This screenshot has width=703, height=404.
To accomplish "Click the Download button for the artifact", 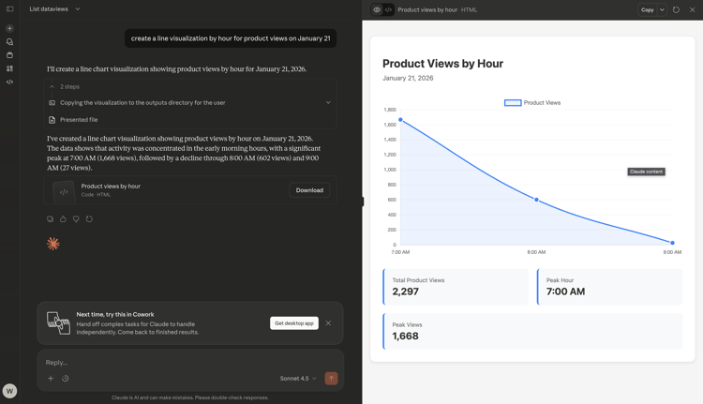I will click(x=309, y=190).
